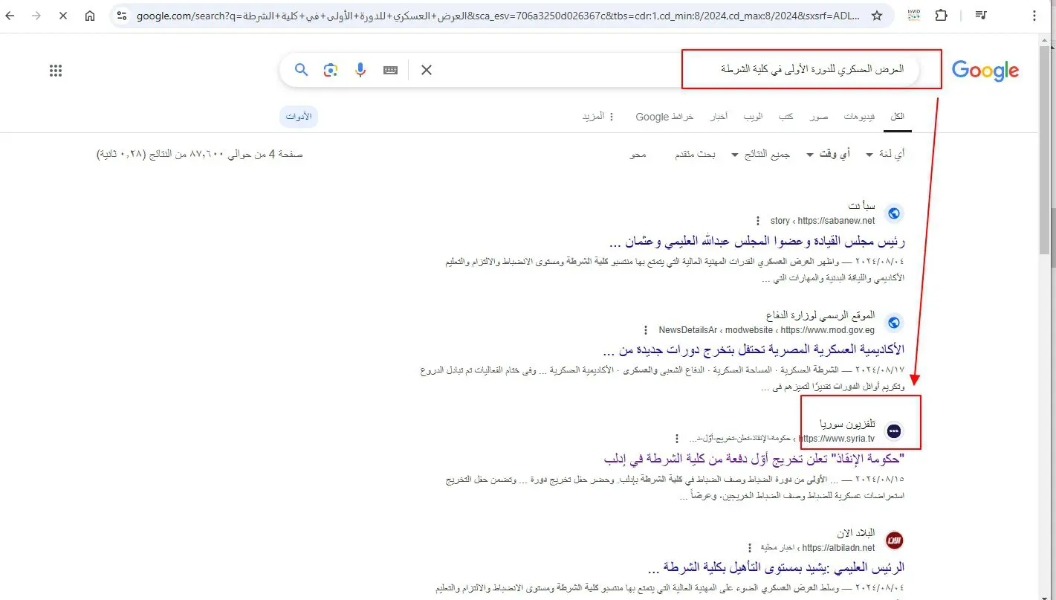1056x600 pixels.
Task: Open the on-screen keyboard icon
Action: [391, 70]
